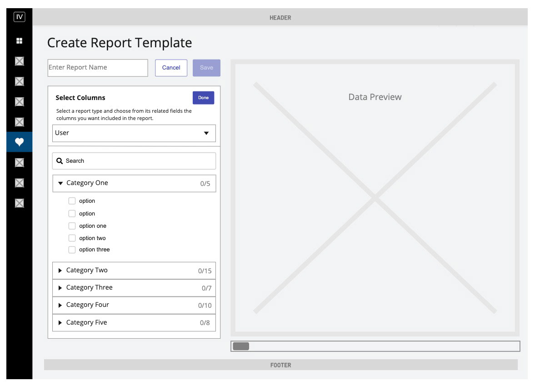Click the Data Preview placeholder area
The height and width of the screenshot is (386, 535).
coord(375,198)
